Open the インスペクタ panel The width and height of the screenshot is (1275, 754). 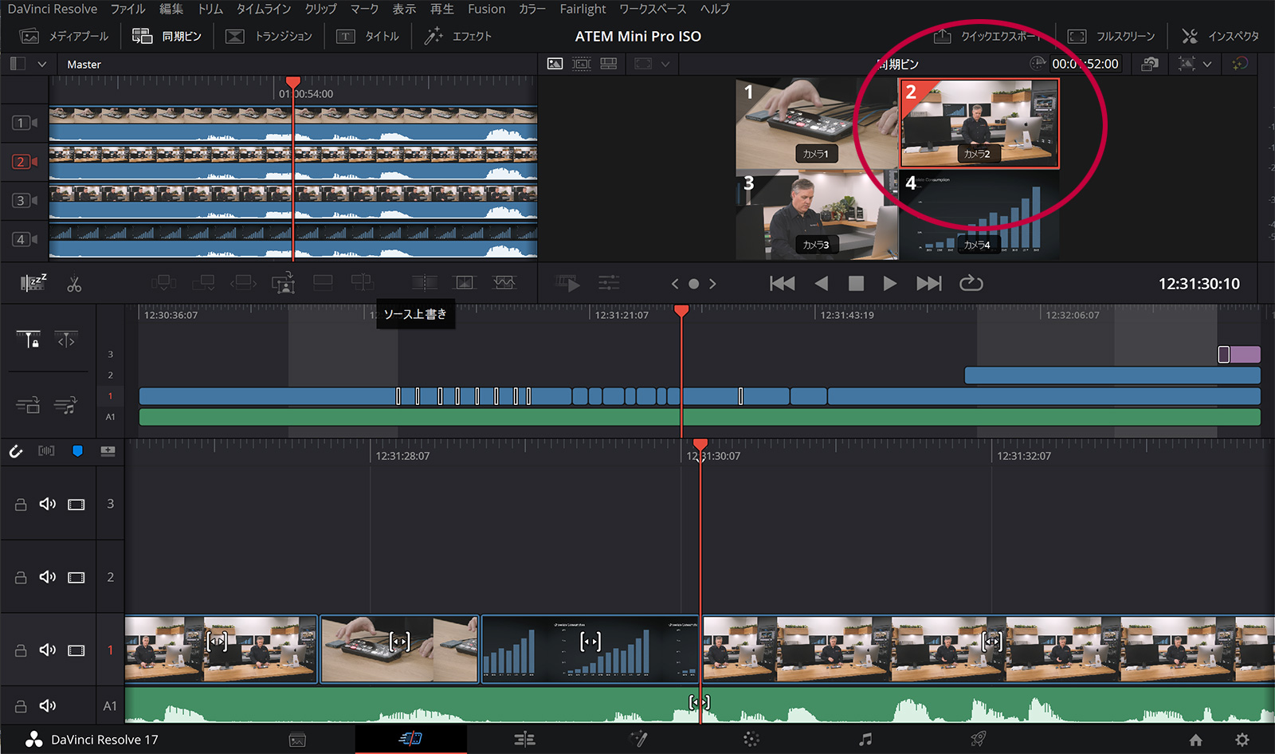[x=1220, y=36]
